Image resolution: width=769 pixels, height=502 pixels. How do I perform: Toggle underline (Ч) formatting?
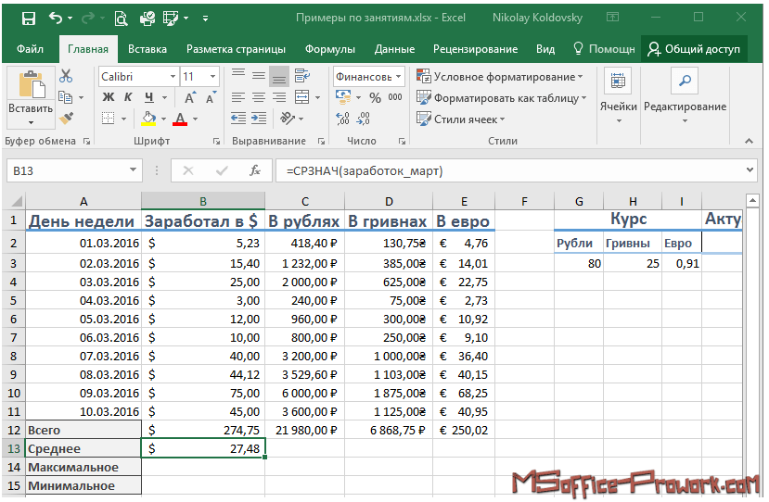click(x=149, y=97)
